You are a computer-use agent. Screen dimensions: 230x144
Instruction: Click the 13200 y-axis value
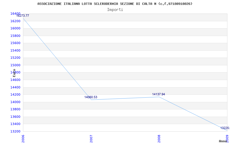pyautogui.click(x=15, y=131)
